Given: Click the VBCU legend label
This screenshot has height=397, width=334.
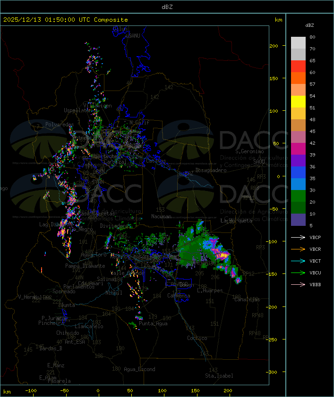Looking at the screenshot, I should [x=315, y=273].
